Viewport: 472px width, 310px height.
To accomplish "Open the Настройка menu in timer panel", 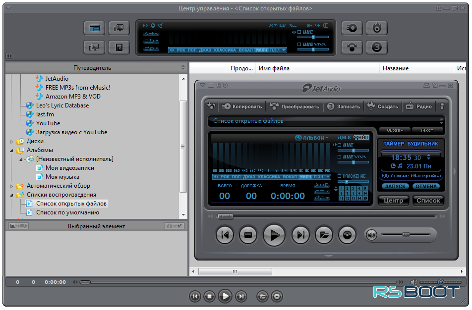I will (425, 176).
